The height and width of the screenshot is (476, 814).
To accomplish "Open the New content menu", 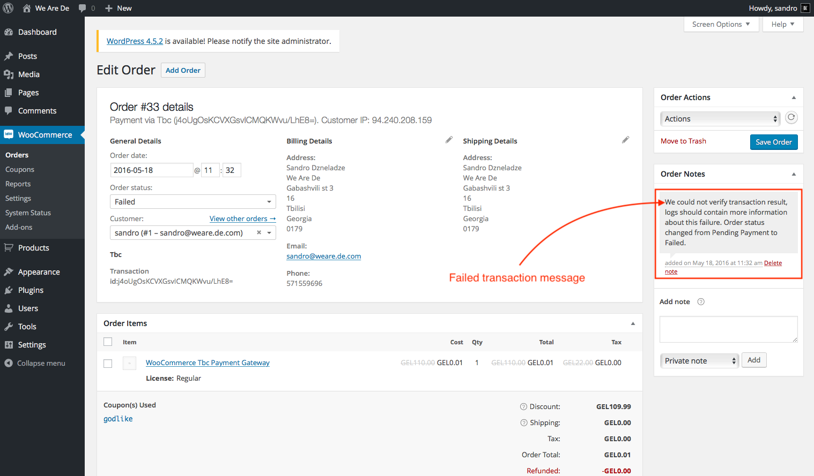I will click(x=119, y=8).
